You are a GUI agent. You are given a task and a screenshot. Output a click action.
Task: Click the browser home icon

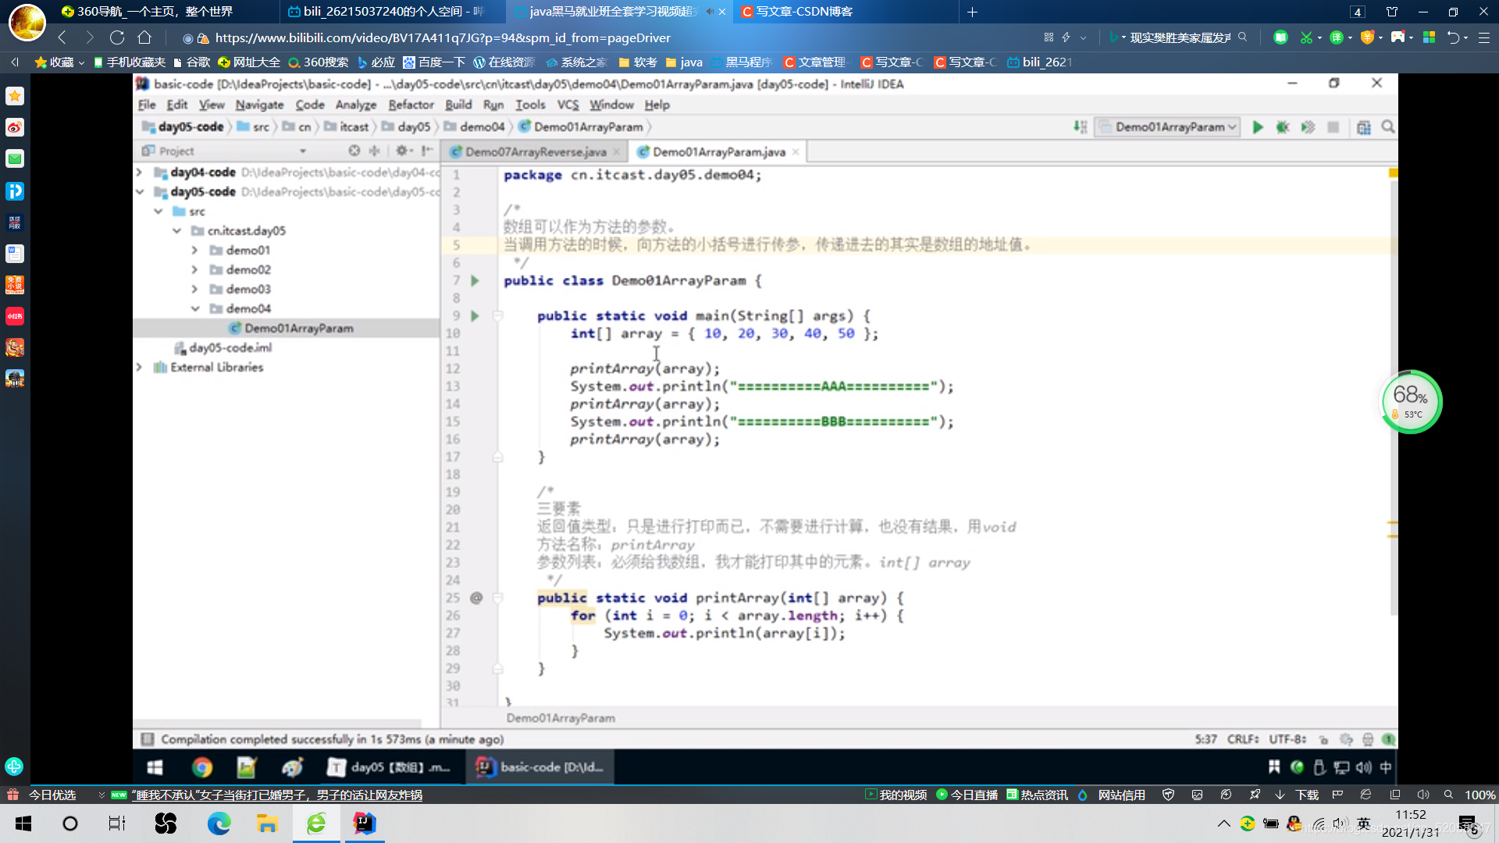[x=144, y=37]
